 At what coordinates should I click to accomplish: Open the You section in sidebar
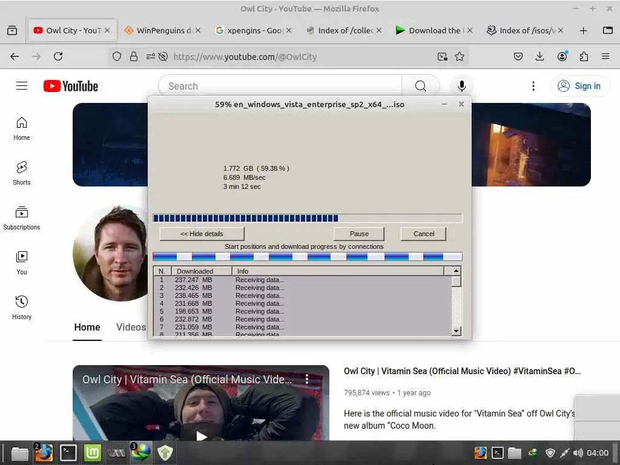[22, 263]
